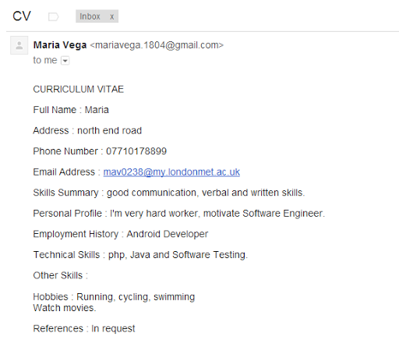Click Maria Vega's profile avatar icon
The width and height of the screenshot is (399, 347).
pyautogui.click(x=19, y=45)
